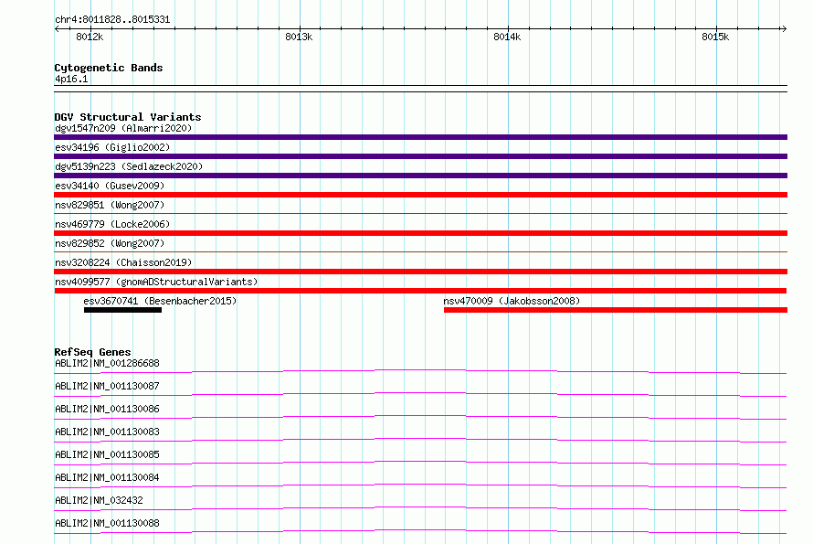Click purple bar under dgv5139n223 (Sedlazeck2020)
The image size is (813, 544).
(420, 176)
